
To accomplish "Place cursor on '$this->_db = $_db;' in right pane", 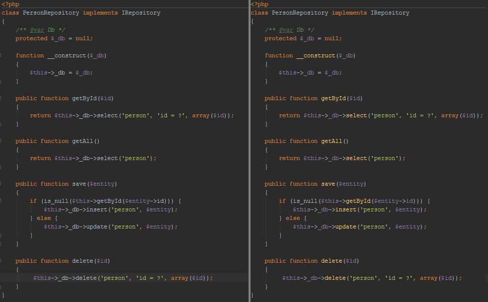I will [x=310, y=72].
